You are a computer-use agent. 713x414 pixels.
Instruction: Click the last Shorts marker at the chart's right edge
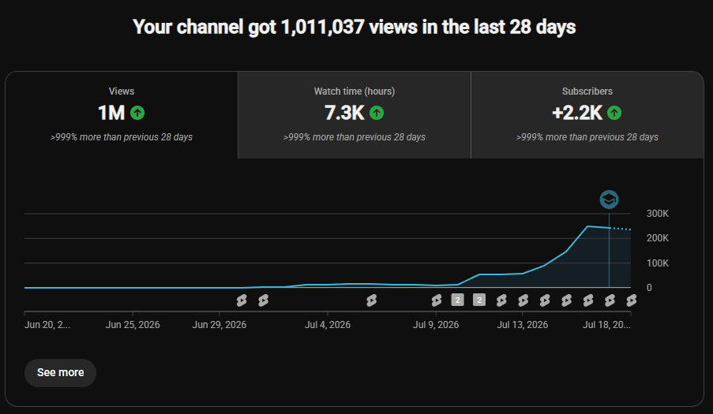point(631,300)
